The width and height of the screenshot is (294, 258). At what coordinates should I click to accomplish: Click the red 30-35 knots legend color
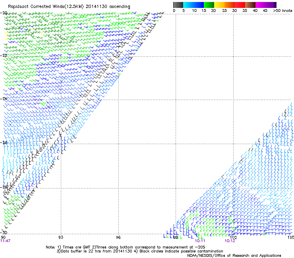coord(240,5)
